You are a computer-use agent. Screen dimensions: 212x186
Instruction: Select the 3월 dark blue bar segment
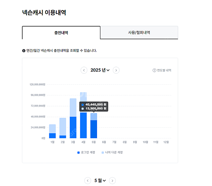(x=73, y=127)
